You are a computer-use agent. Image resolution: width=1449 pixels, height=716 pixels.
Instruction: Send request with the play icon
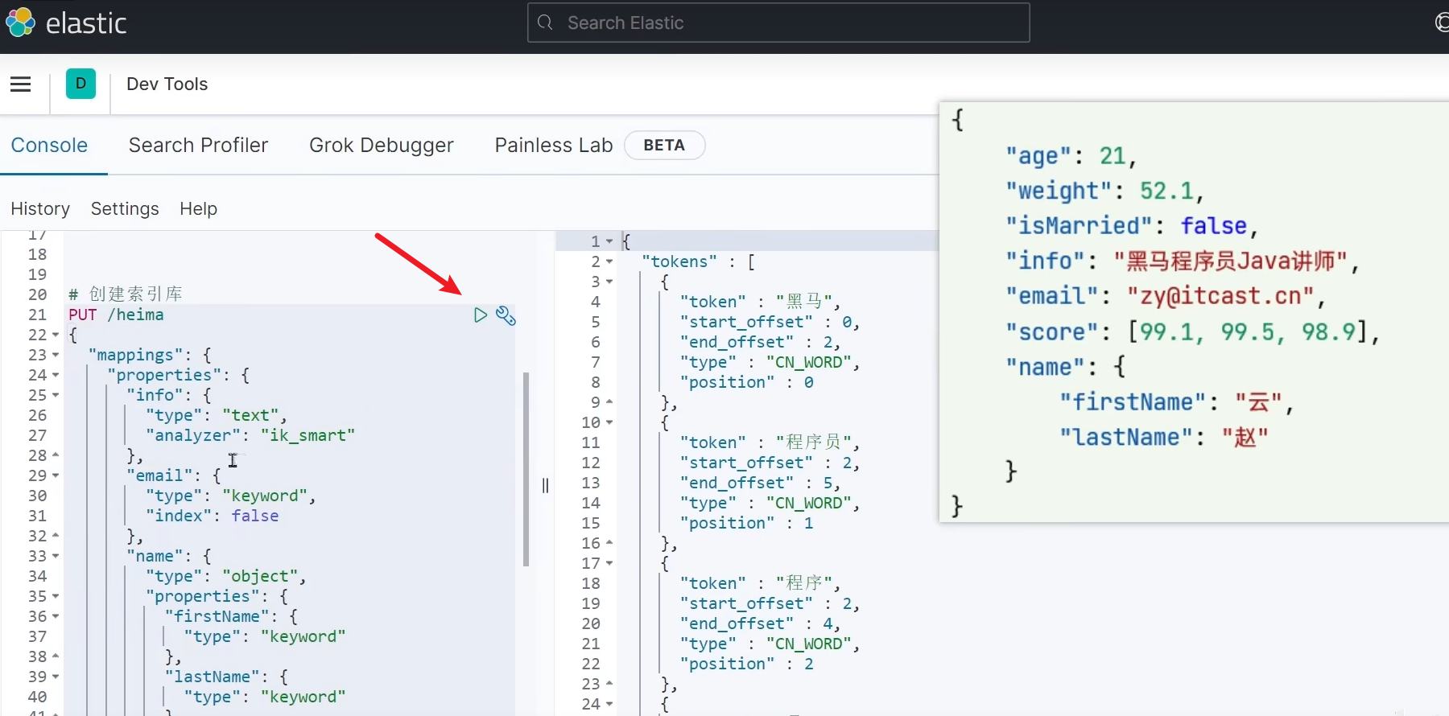481,315
